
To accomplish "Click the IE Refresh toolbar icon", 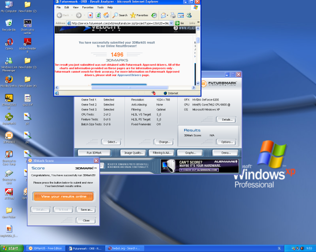I will [x=98, y=15].
